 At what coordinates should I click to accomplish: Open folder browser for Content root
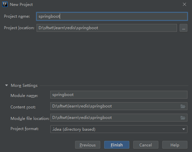[183, 106]
